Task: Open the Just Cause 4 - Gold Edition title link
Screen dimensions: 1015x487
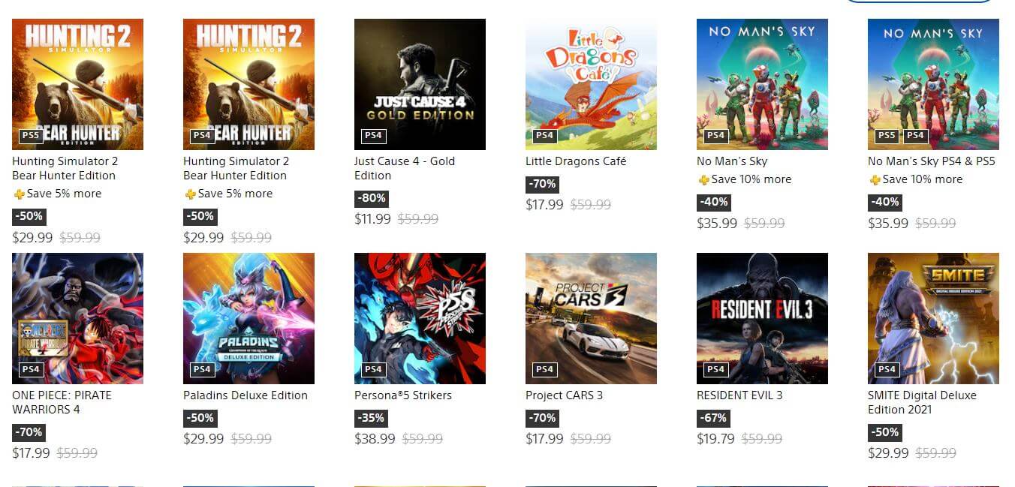Action: (404, 168)
